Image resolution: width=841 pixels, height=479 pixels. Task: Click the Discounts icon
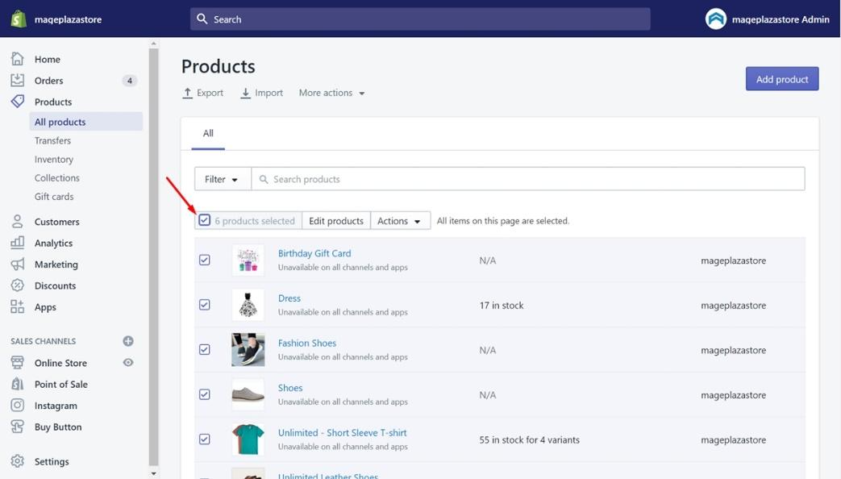click(x=18, y=285)
